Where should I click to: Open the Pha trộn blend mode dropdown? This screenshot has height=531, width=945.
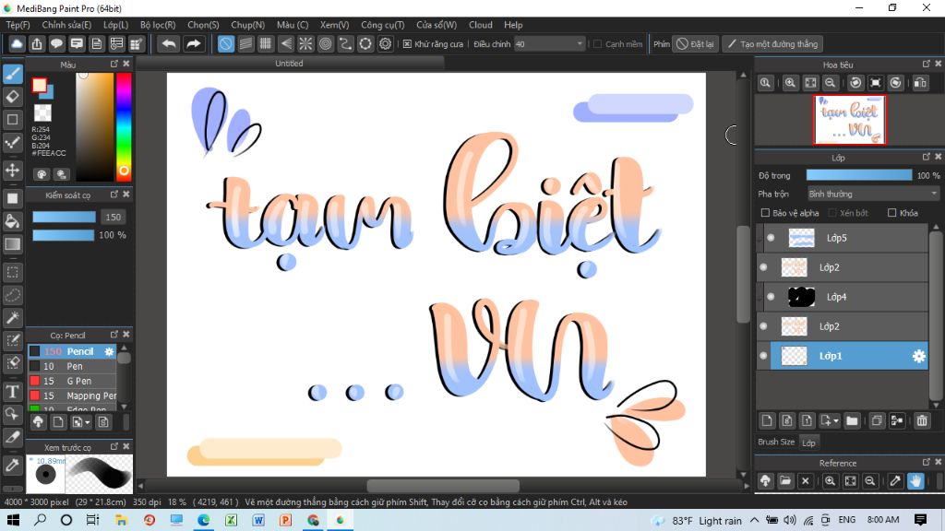coord(873,194)
